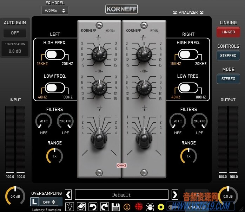
Task: Select 15KHZ label in RIGHT High Freq
Action: 176,64
